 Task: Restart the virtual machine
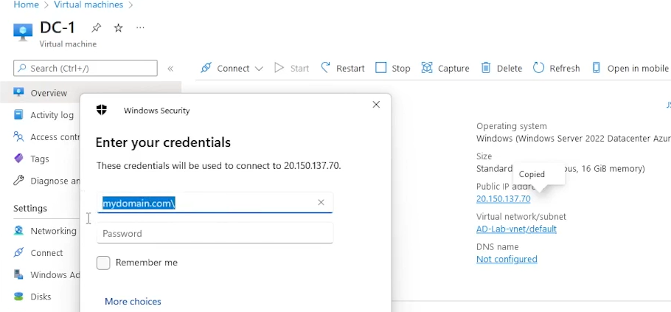[343, 68]
